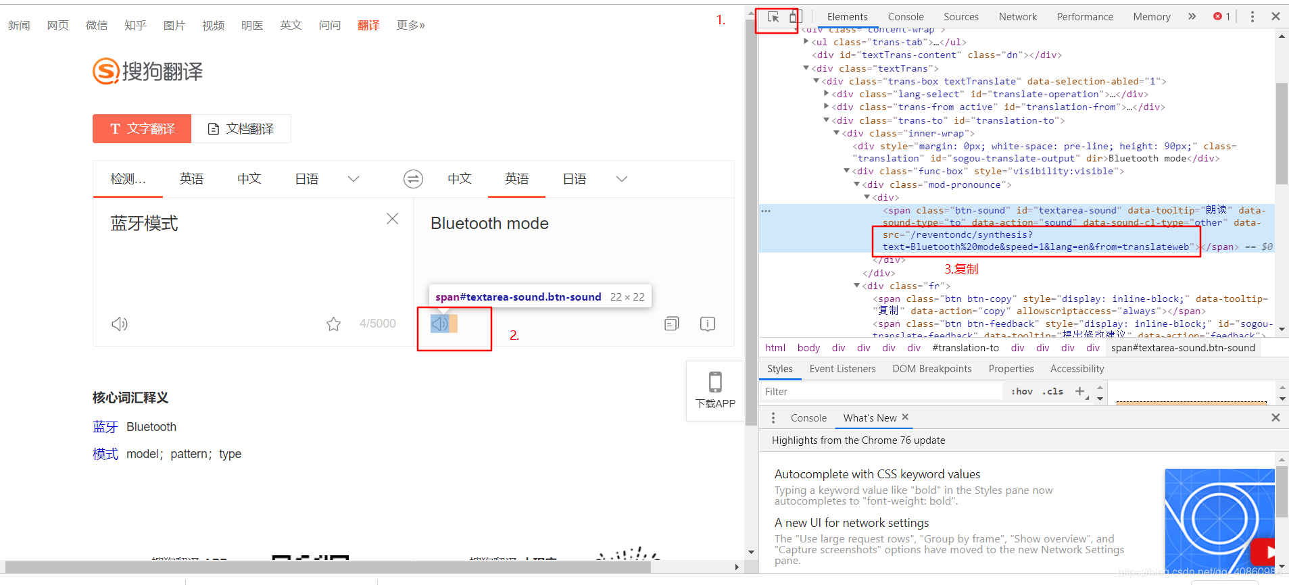Click the ellipsis next to selected DOM node
1289x585 pixels.
[x=766, y=211]
